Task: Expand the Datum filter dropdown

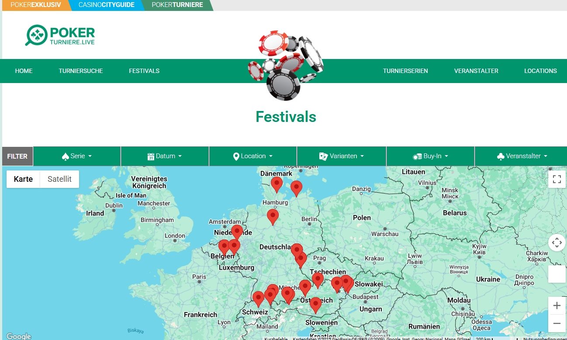Action: [165, 156]
